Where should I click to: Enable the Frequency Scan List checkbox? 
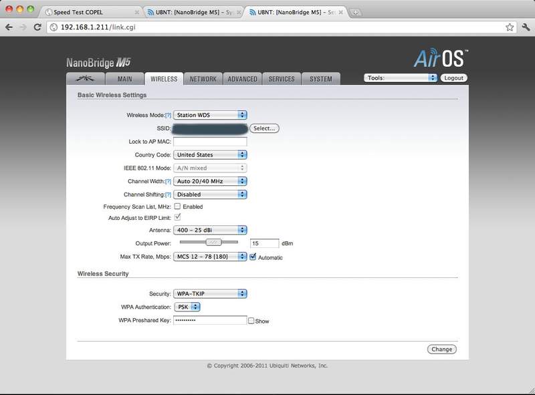[177, 207]
